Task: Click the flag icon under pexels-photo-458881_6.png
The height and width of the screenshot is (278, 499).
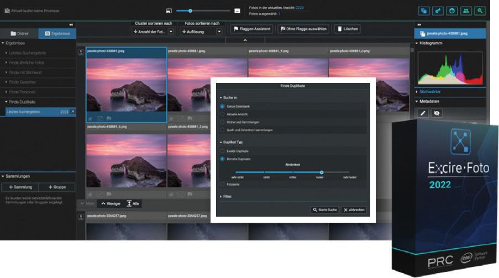Action: coord(109,194)
